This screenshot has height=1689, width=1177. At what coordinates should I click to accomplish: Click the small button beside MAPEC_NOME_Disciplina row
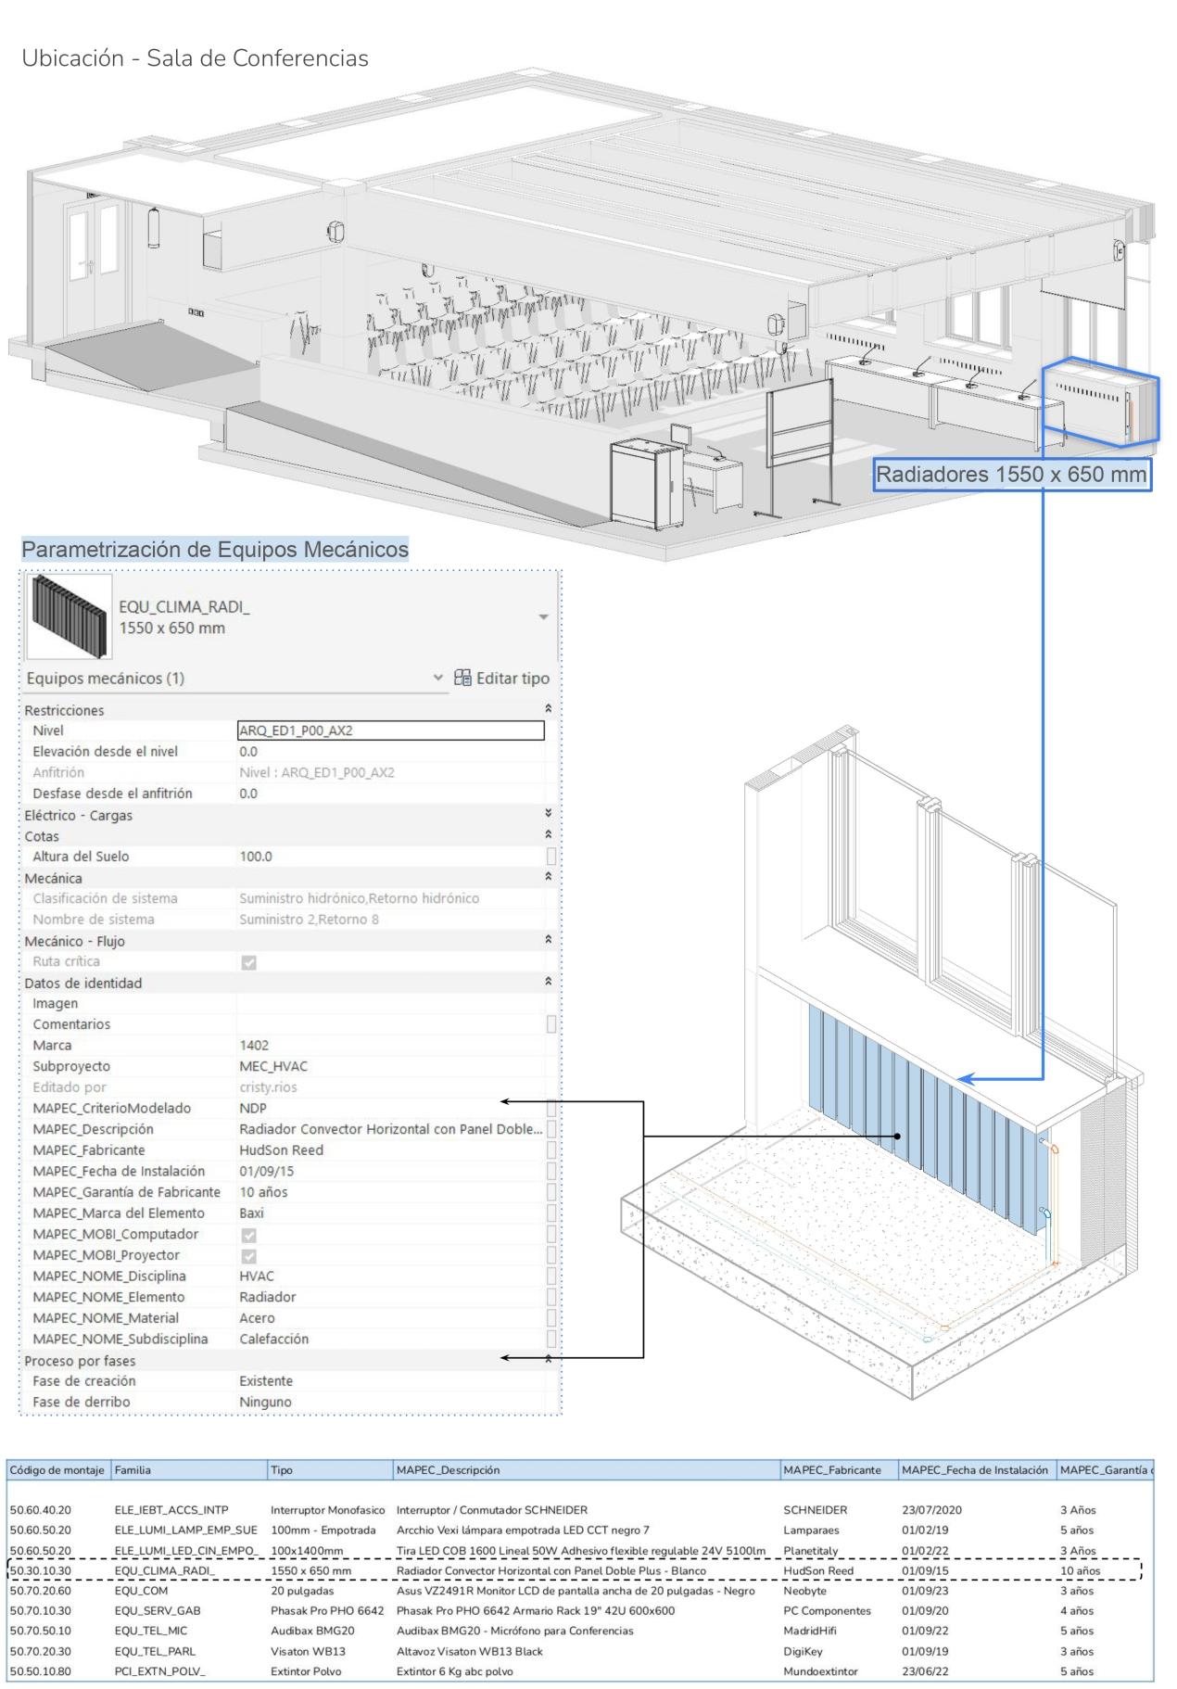[551, 1276]
